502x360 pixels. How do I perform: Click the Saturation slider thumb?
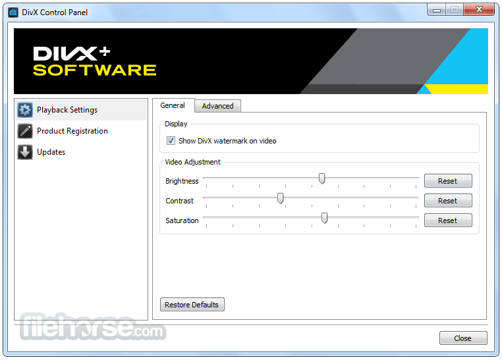pyautogui.click(x=324, y=218)
